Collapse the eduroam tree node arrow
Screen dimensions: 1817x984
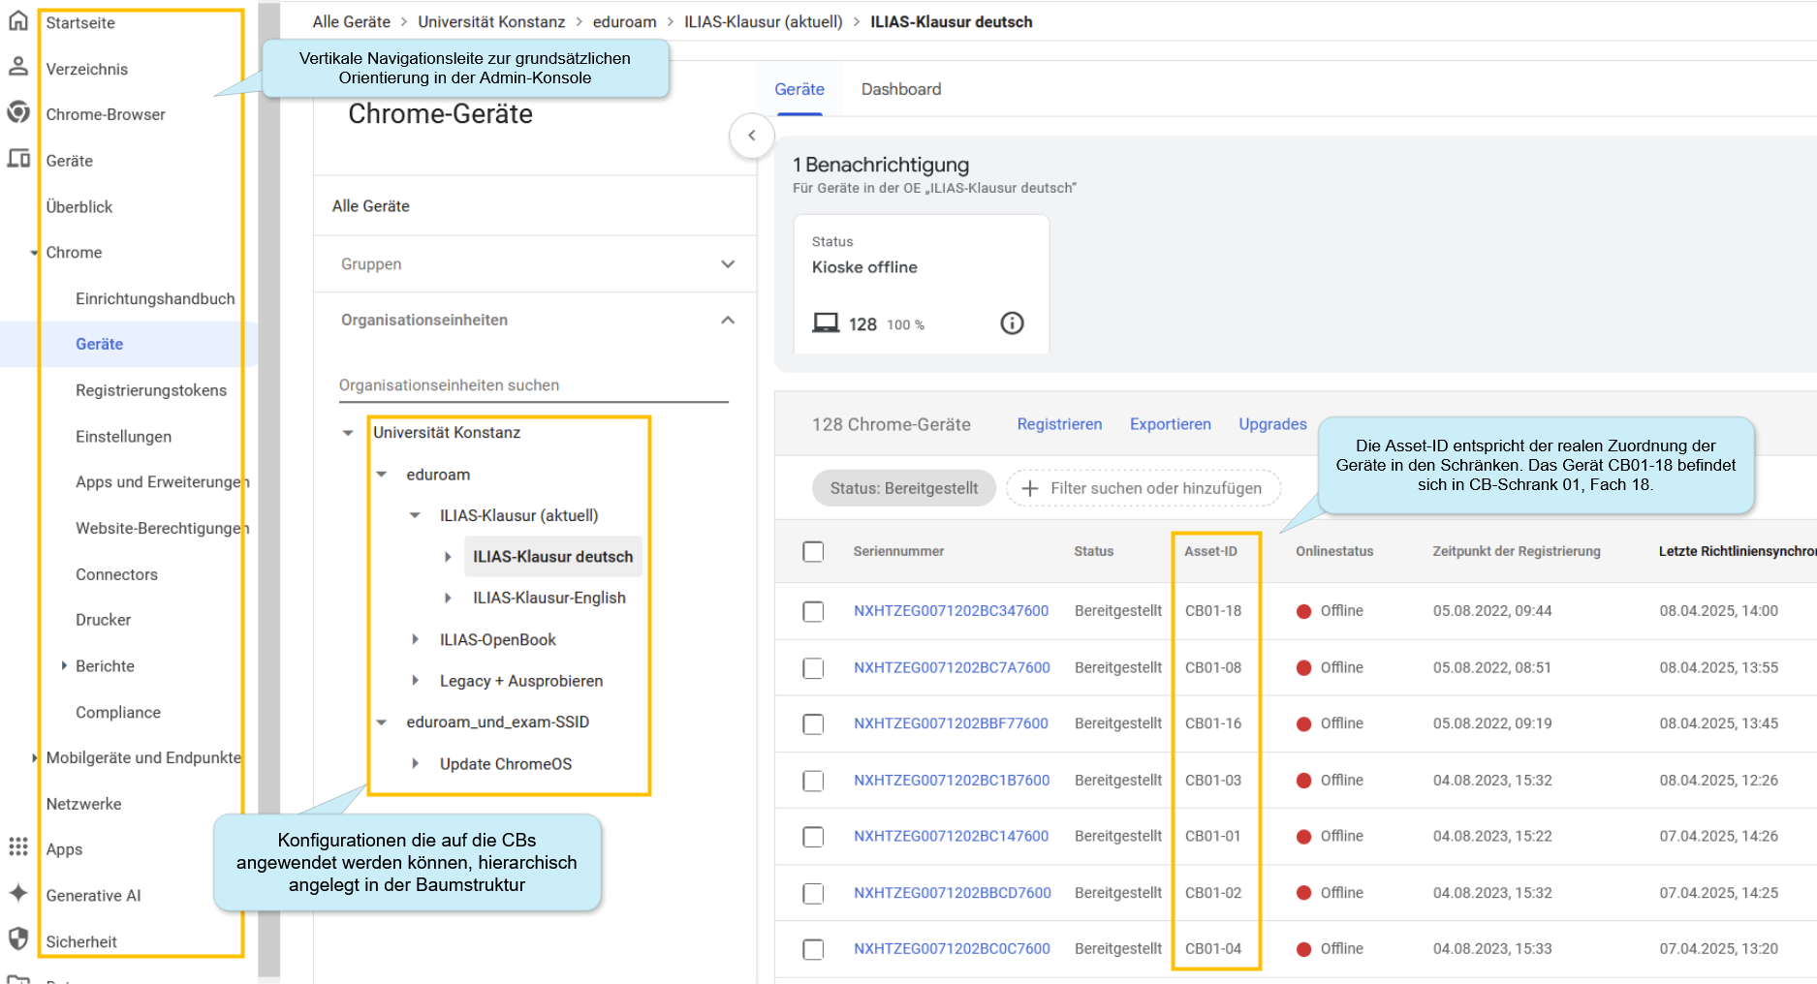click(x=382, y=475)
